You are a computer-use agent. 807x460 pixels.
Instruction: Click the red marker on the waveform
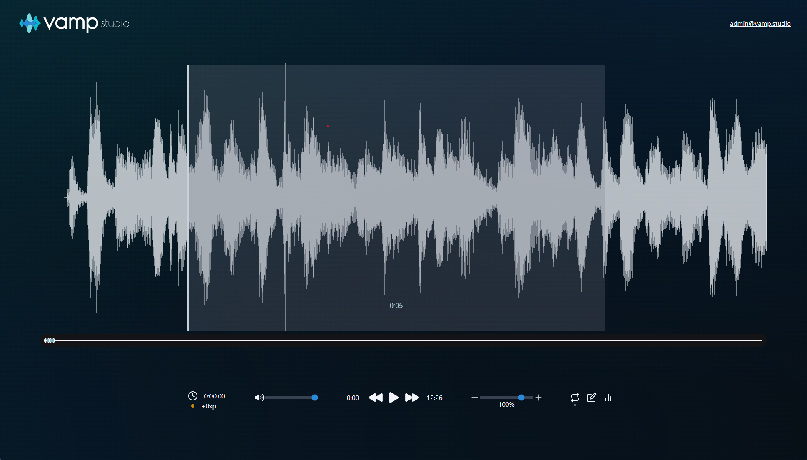tap(328, 126)
